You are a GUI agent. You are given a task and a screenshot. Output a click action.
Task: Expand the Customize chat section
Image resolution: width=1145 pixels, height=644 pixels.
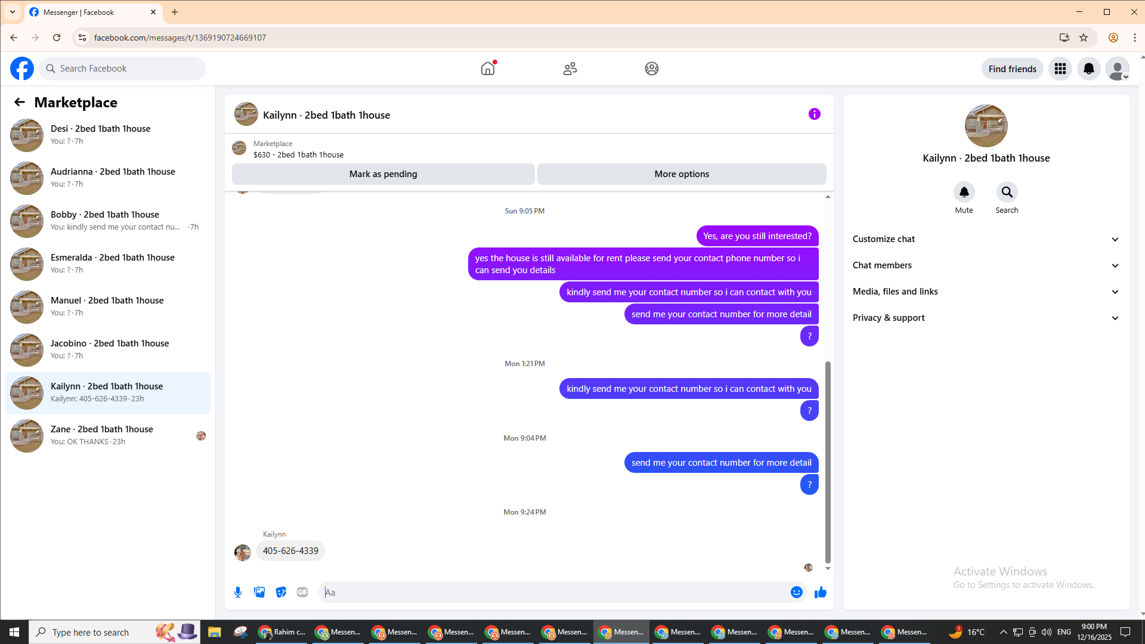pos(986,239)
